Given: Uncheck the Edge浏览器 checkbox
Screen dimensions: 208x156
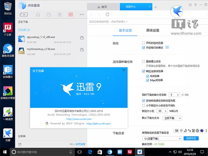Looking at the screenshot, I should (147, 80).
